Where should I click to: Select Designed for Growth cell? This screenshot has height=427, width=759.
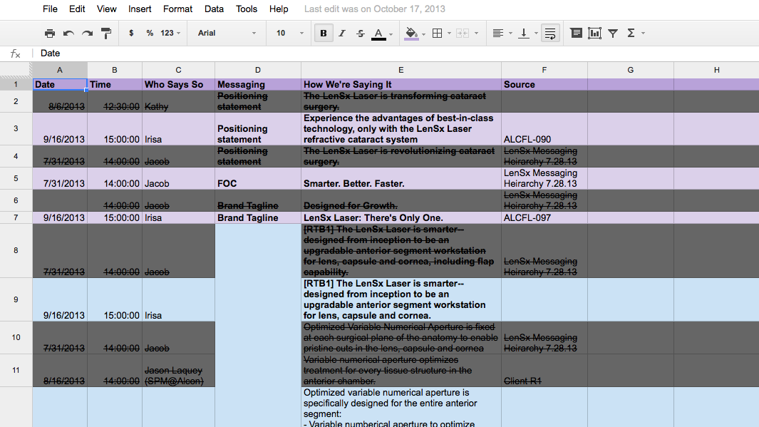401,200
